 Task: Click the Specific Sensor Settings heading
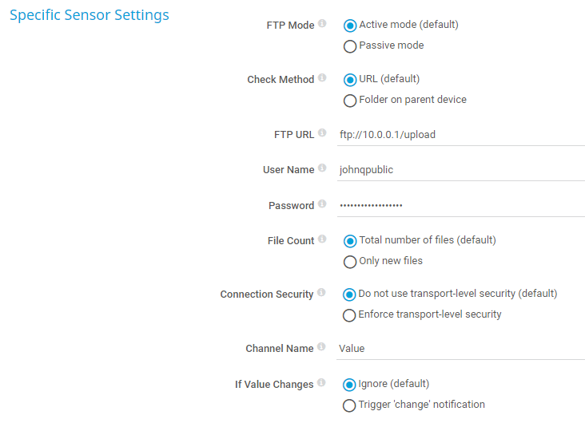point(89,15)
